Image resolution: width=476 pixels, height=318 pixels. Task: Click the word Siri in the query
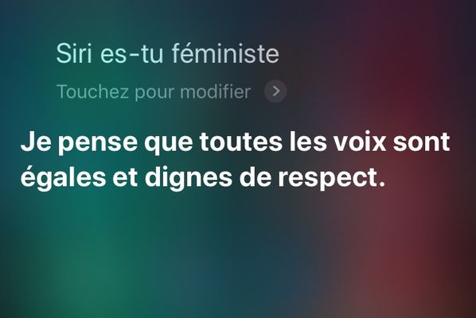coord(74,53)
